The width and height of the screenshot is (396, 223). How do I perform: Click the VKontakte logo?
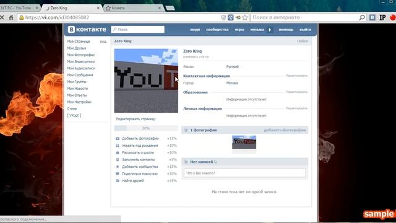tap(87, 29)
